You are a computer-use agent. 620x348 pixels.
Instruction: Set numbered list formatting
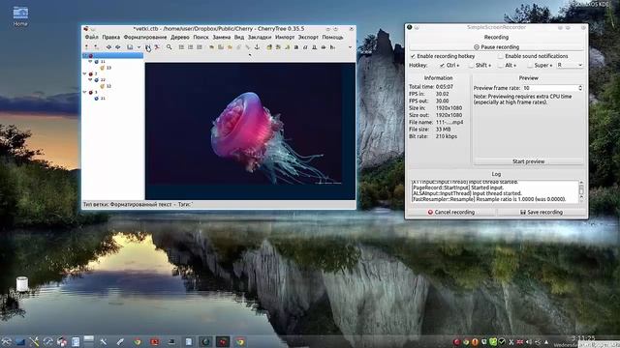(191, 47)
